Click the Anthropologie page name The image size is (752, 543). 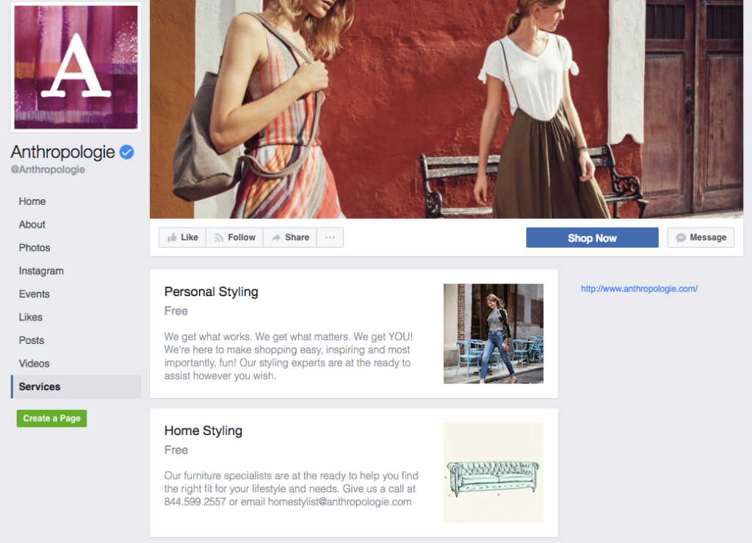63,152
